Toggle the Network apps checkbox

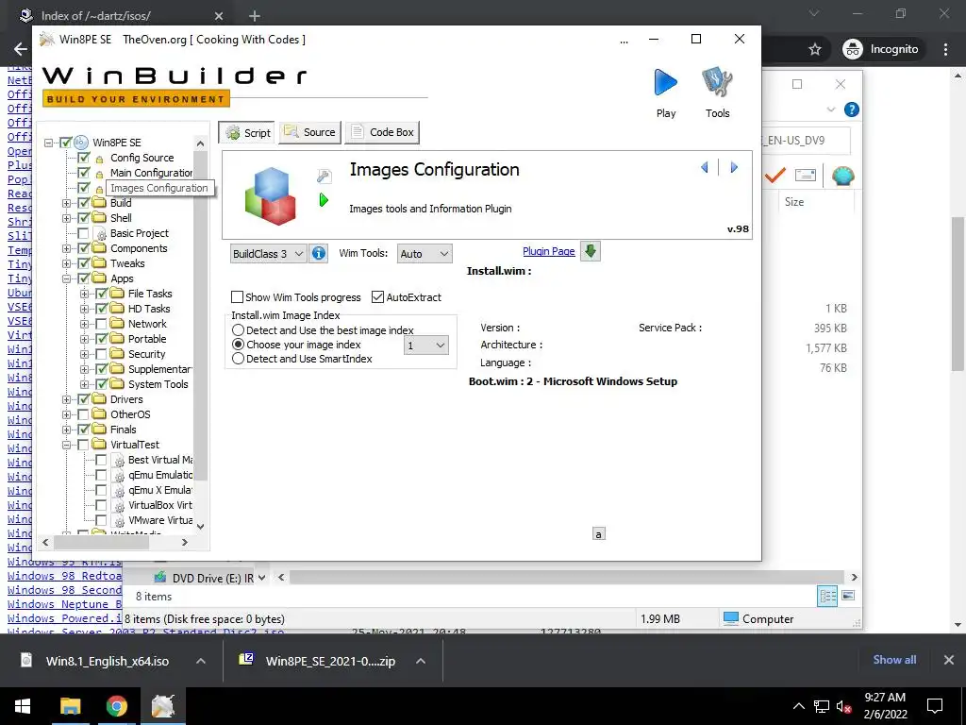coord(102,324)
